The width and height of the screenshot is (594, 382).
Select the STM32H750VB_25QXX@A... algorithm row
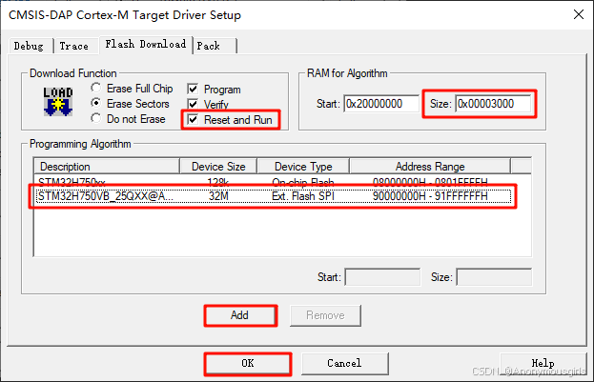(273, 196)
